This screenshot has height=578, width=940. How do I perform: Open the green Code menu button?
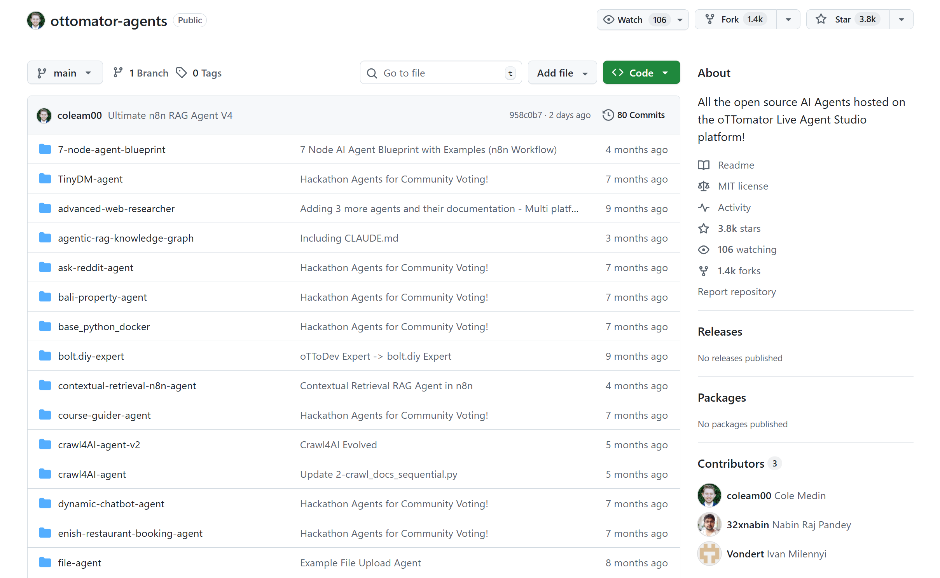(x=641, y=73)
